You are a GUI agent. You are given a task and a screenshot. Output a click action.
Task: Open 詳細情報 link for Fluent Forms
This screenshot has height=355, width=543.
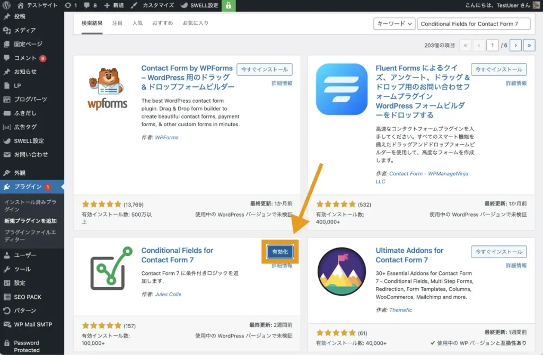516,84
